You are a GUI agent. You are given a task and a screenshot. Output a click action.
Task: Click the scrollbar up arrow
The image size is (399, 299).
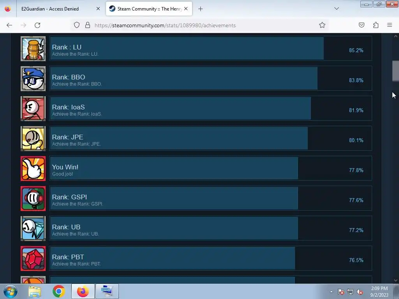tap(395, 36)
